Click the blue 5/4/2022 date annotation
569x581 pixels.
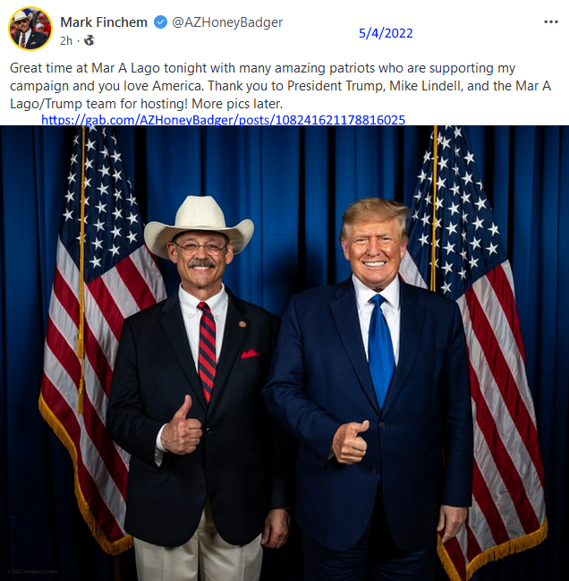point(386,33)
